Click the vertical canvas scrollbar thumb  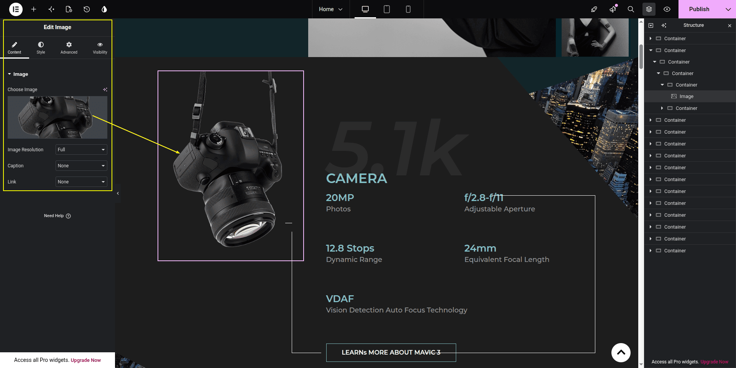(641, 57)
